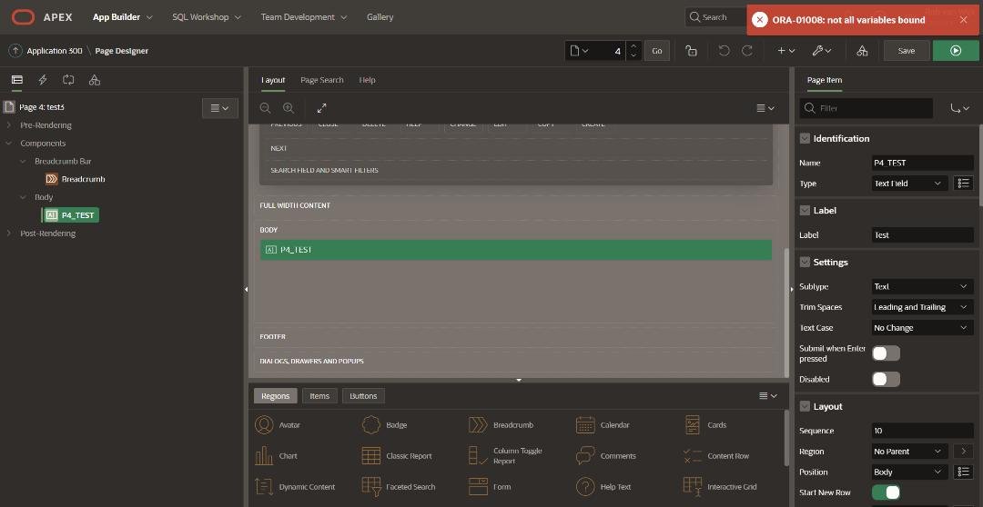983x507 pixels.
Task: Open the Team Development menu
Action: pos(303,17)
